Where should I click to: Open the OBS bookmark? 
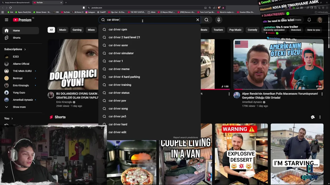point(56,12)
